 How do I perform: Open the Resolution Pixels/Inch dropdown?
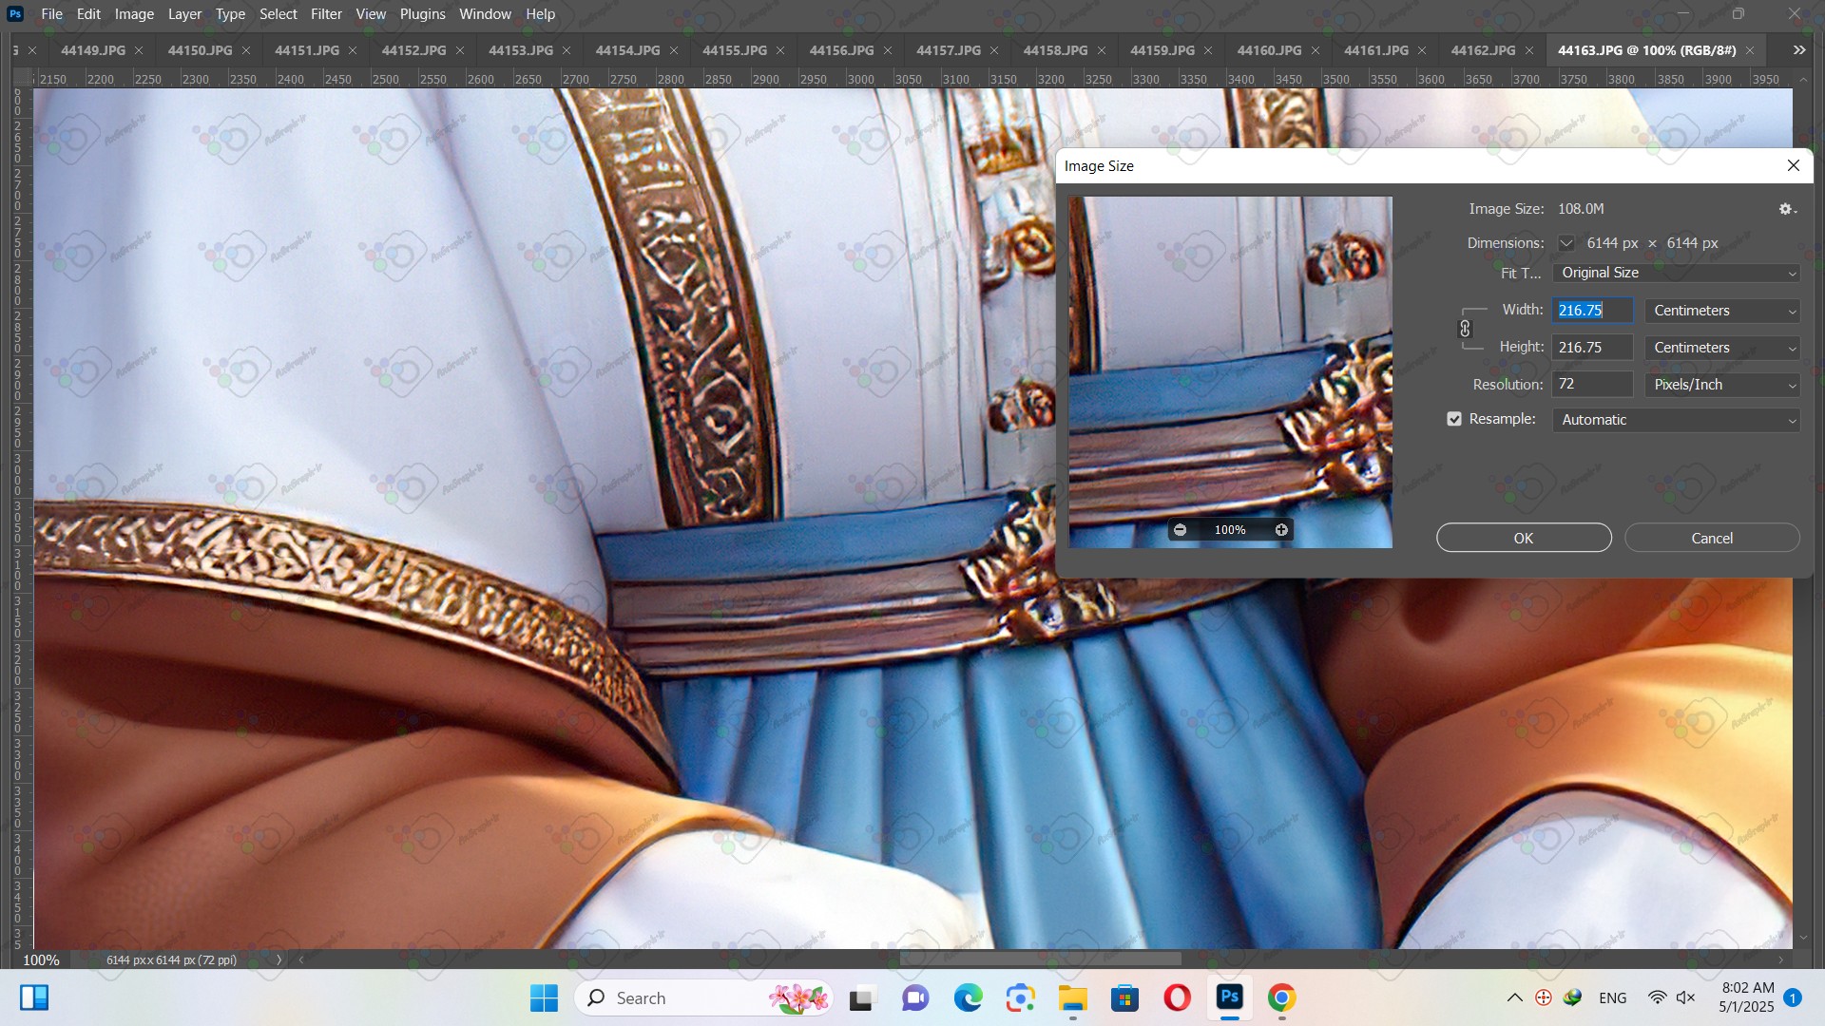click(x=1722, y=385)
